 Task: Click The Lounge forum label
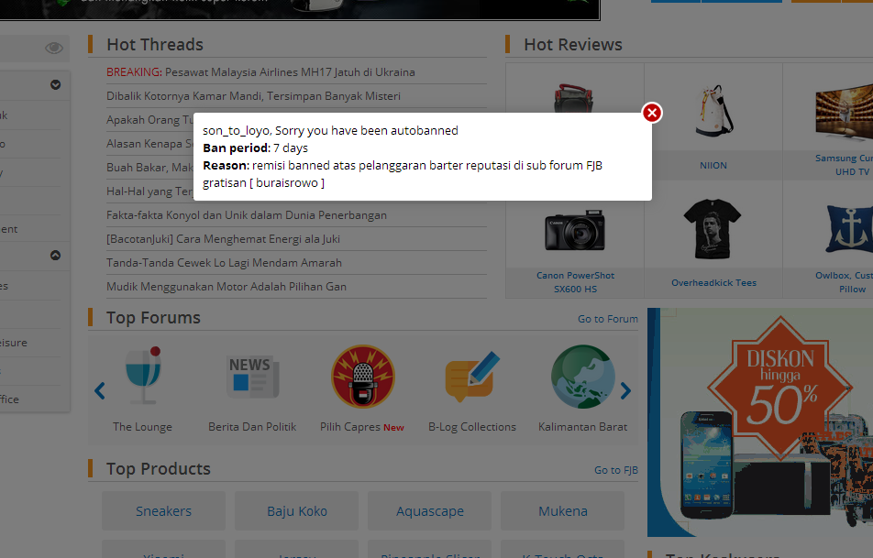pyautogui.click(x=142, y=427)
